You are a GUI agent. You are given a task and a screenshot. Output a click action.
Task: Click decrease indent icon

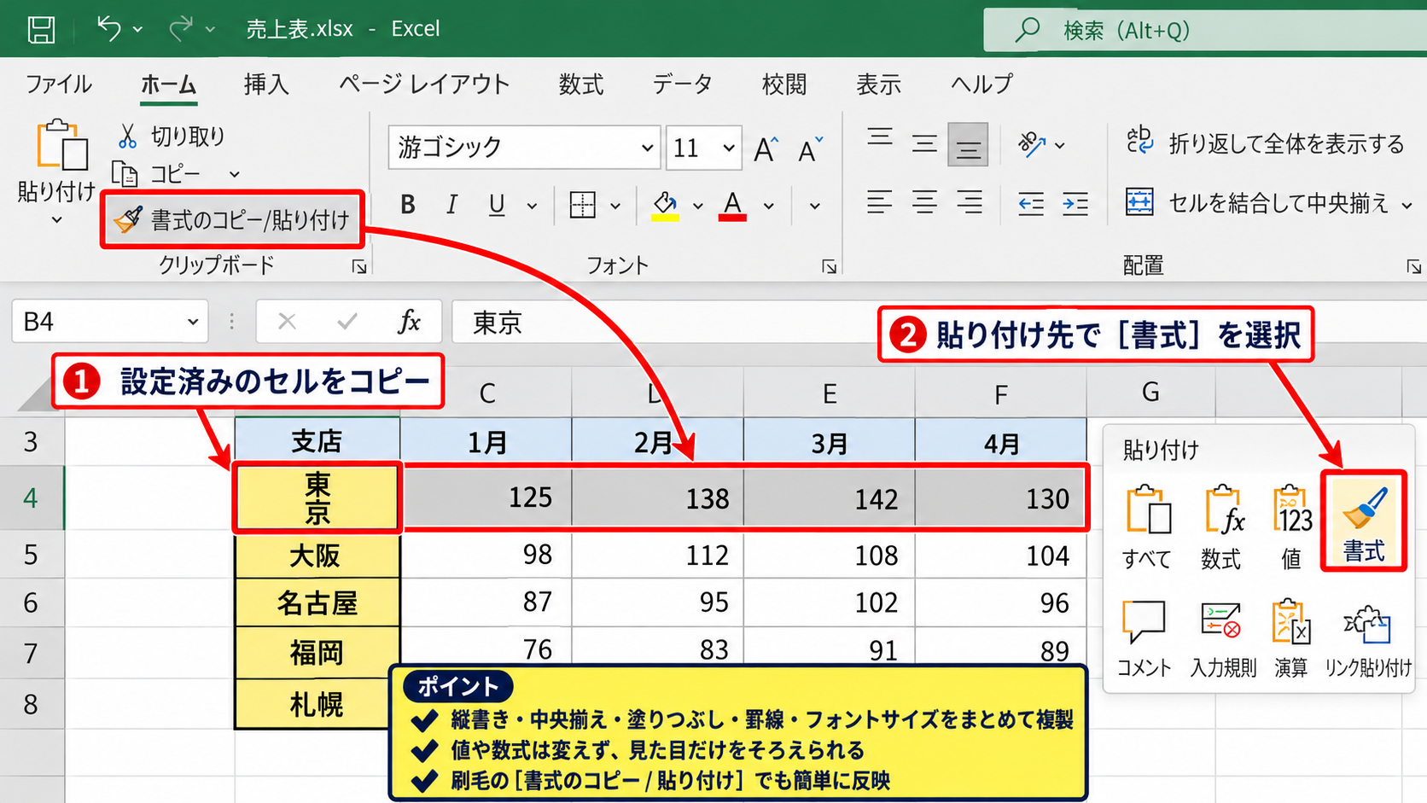[x=1031, y=204]
